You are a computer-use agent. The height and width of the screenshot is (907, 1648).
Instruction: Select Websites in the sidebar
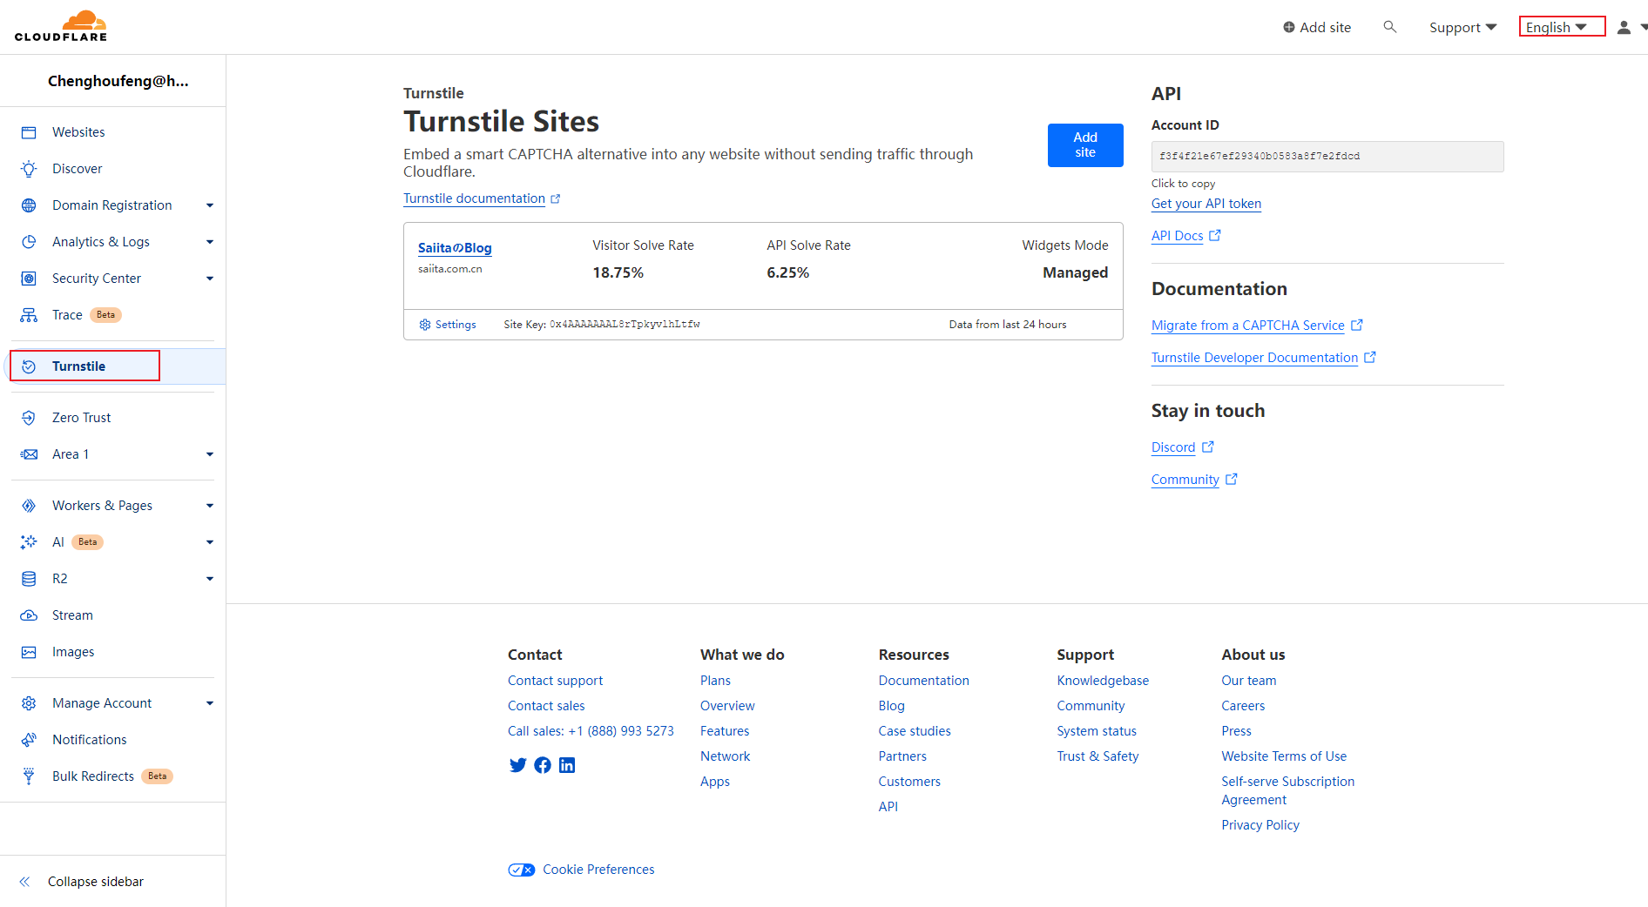tap(78, 132)
